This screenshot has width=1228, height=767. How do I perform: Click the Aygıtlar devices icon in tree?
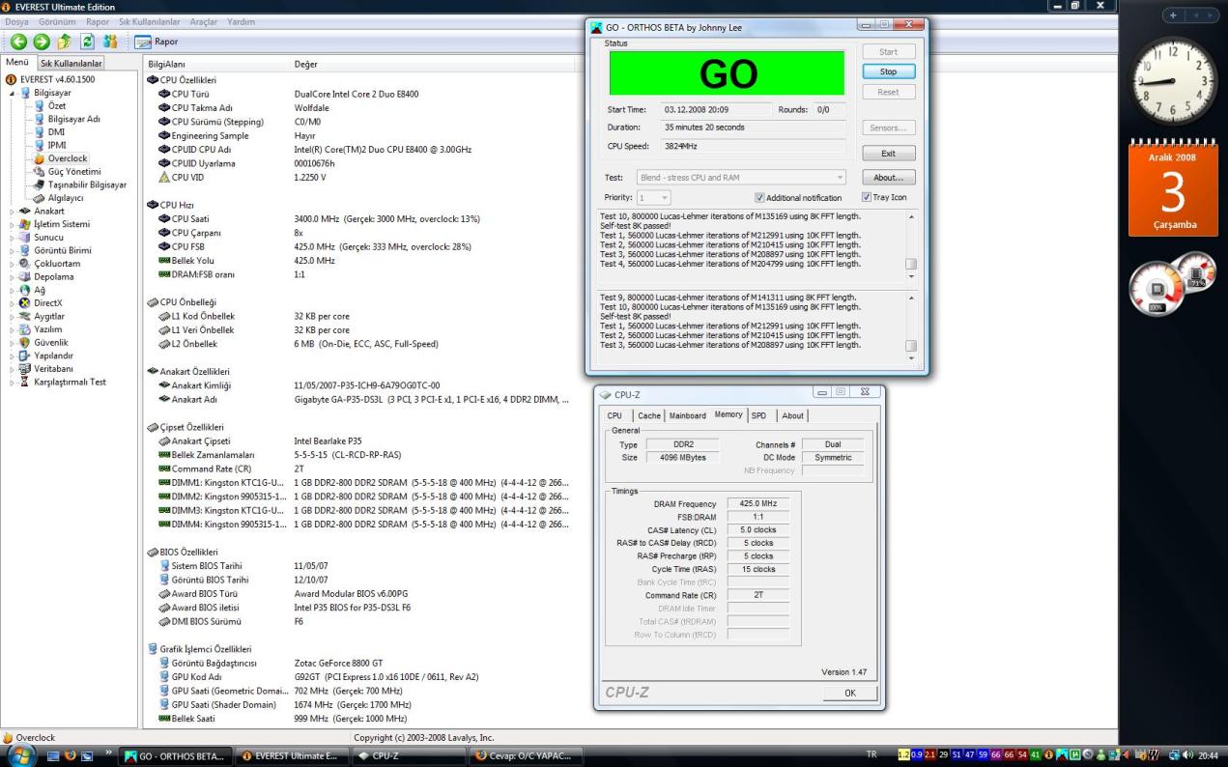25,316
